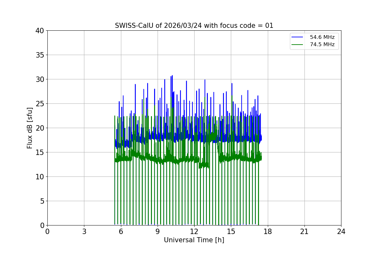
Task: Click y-axis tick label 40
Action: click(x=40, y=31)
